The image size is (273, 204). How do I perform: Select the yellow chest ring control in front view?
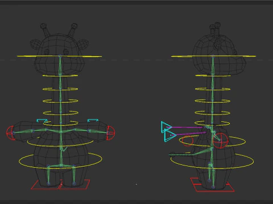(x=60, y=142)
